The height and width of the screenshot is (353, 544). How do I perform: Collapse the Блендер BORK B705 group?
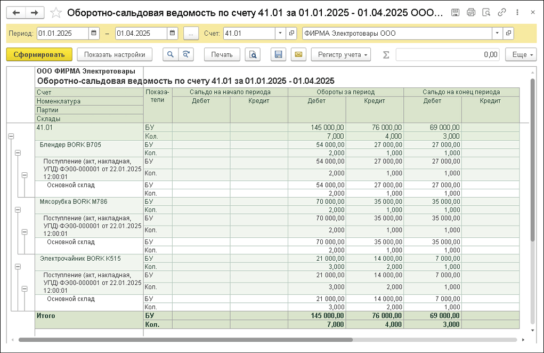coord(18,153)
